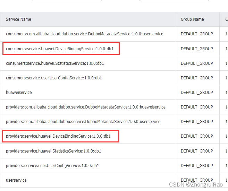The image size is (228, 191).
Task: Click DEFAULT_GROUP in providers DeviceBindingService row
Action: coord(197,136)
